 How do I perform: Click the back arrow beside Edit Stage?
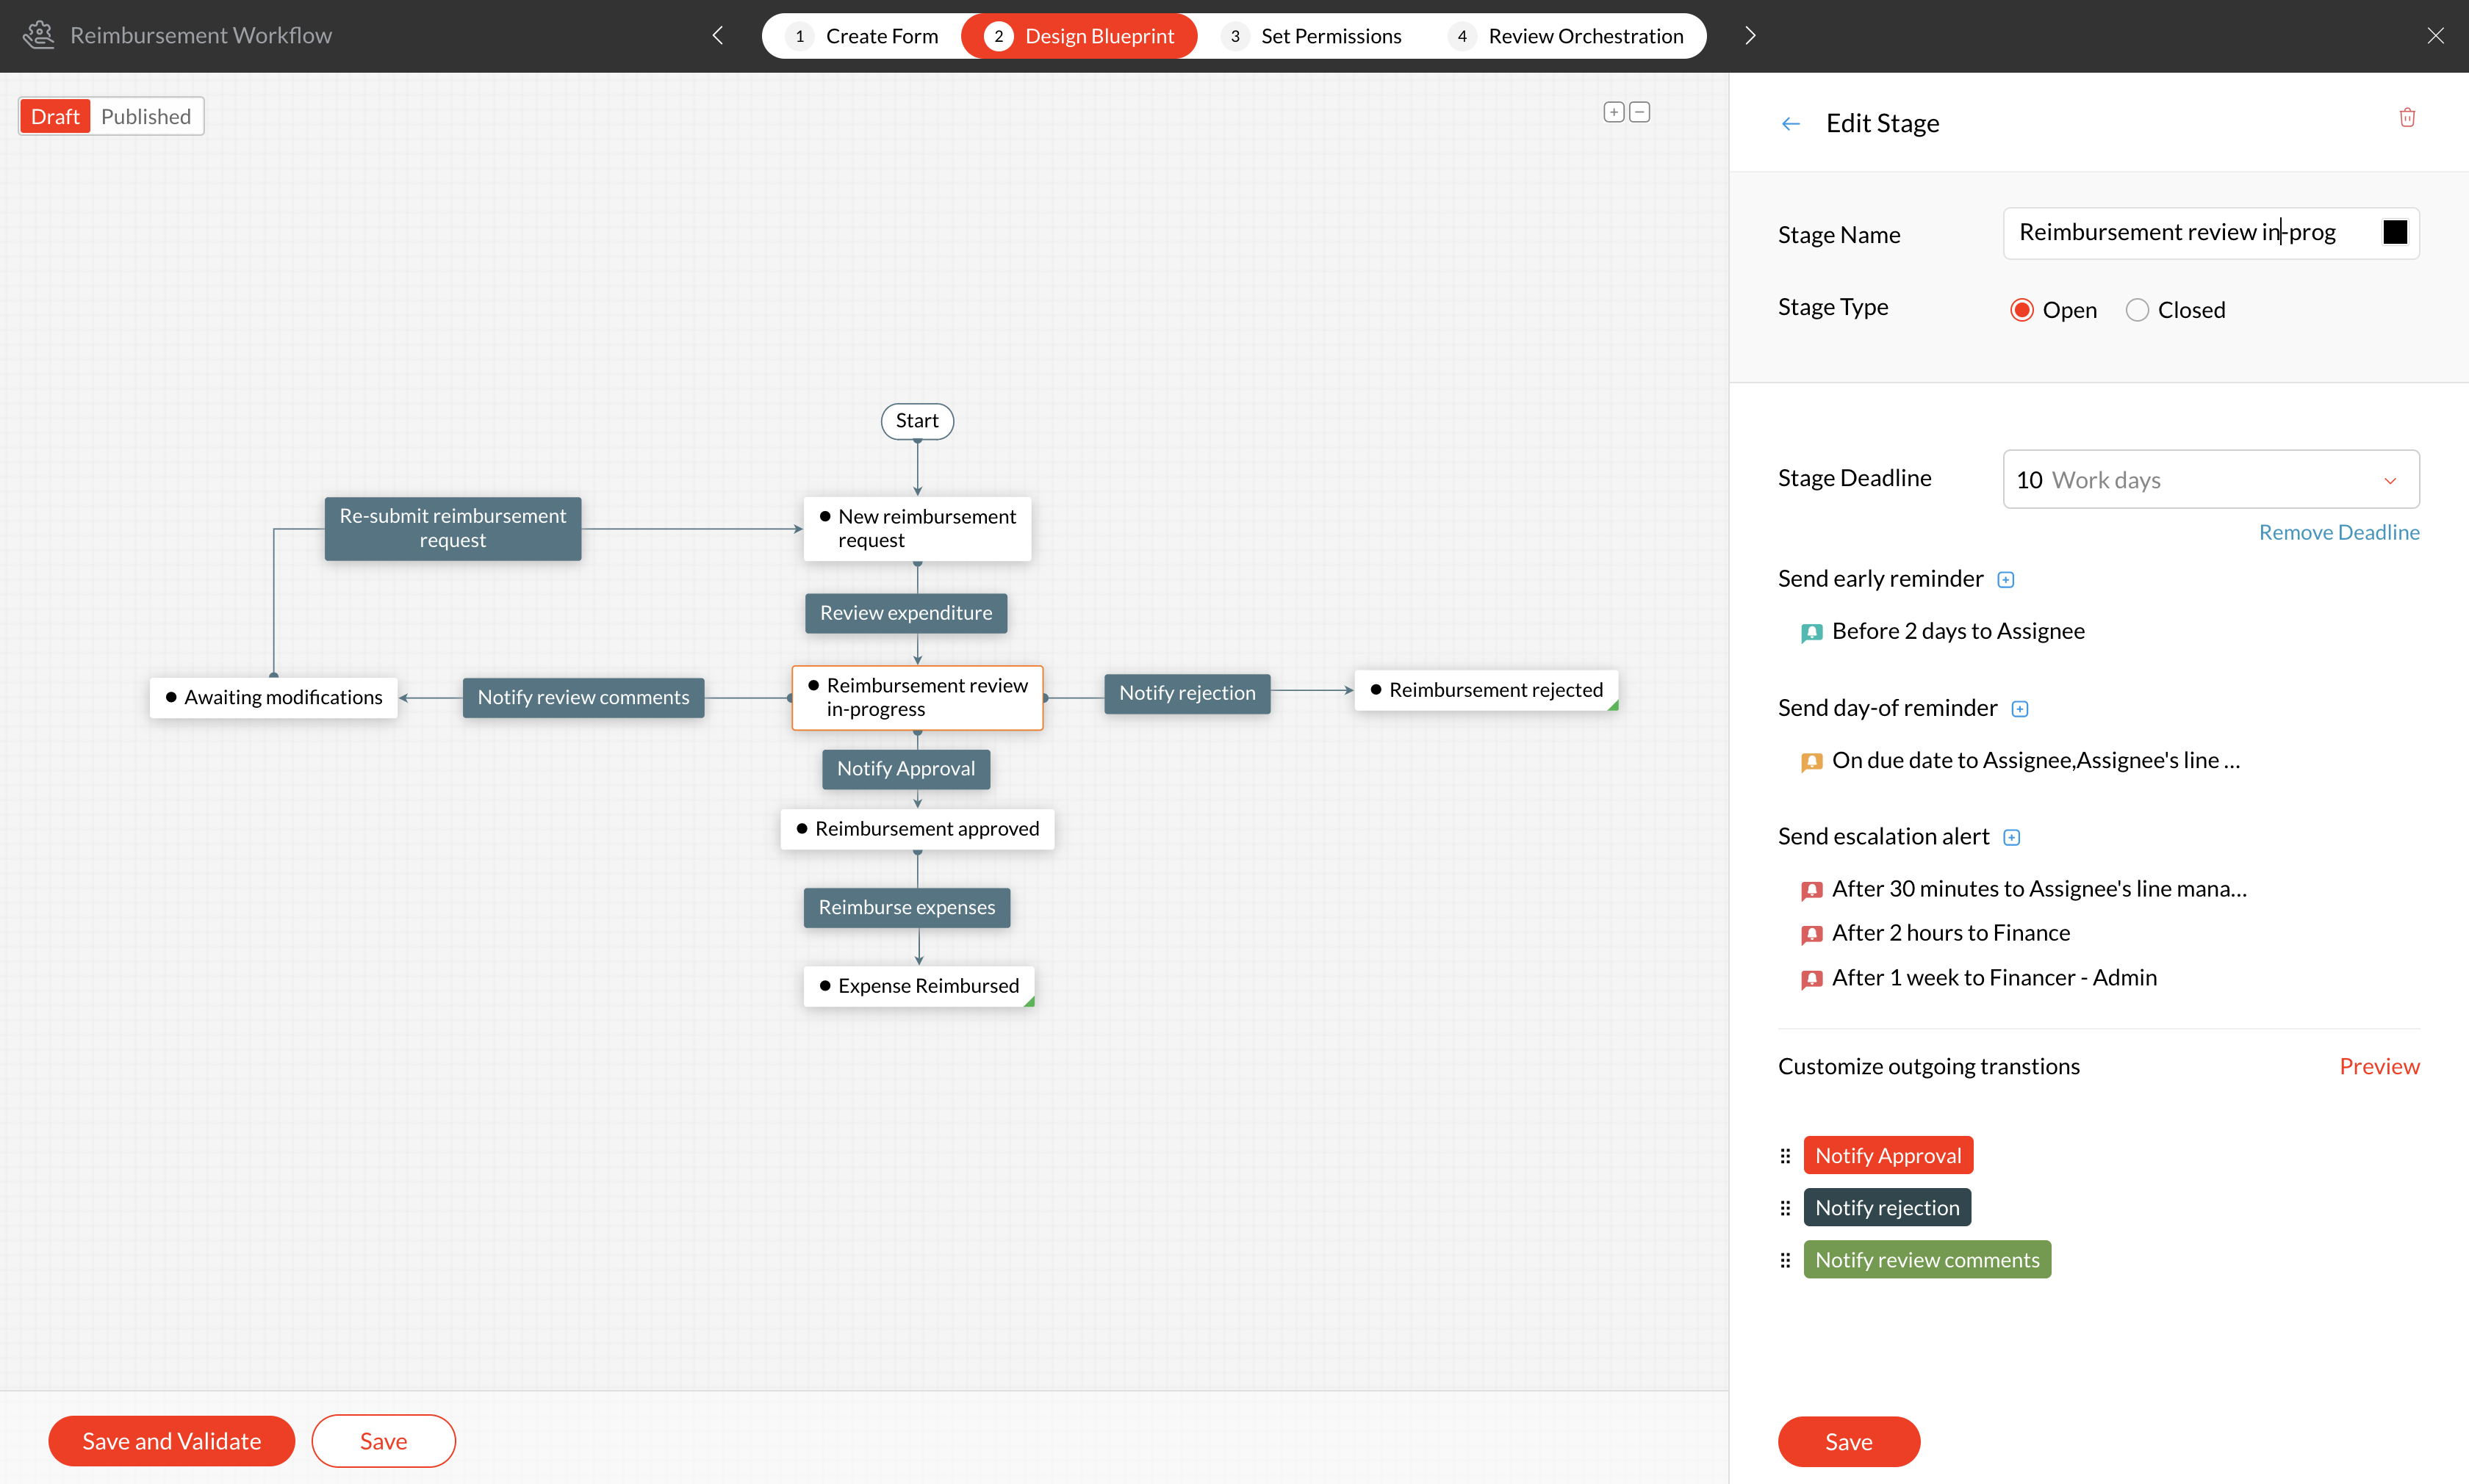1791,124
